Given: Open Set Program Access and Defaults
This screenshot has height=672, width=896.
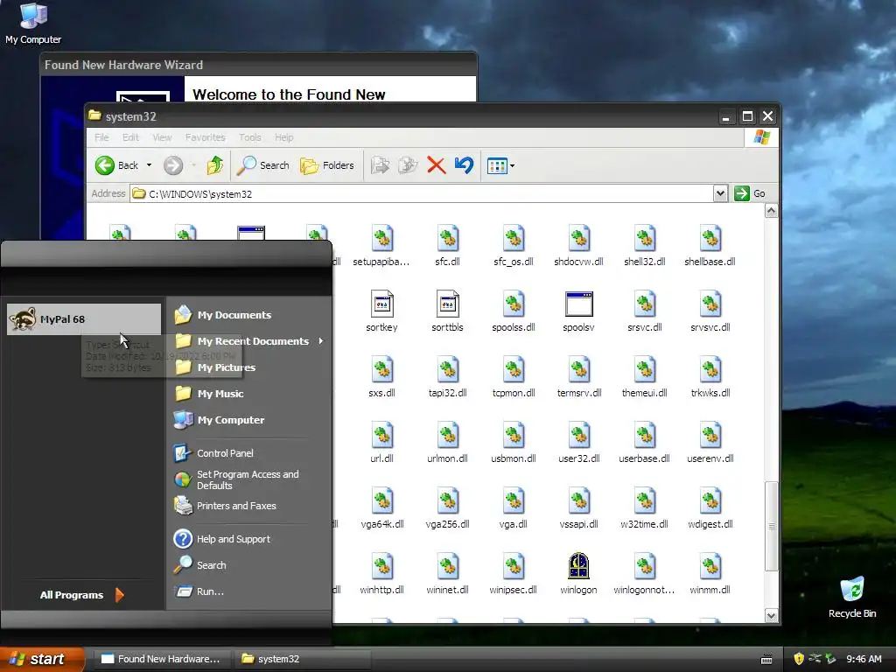Looking at the screenshot, I should click(x=249, y=479).
